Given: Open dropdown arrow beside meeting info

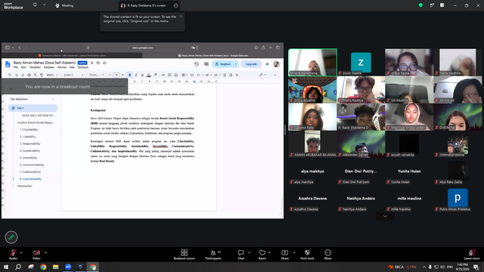Looking at the screenshot, I should pos(44,5).
